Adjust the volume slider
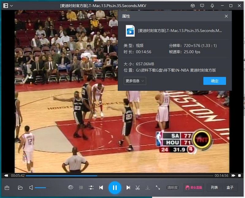 click(x=41, y=188)
